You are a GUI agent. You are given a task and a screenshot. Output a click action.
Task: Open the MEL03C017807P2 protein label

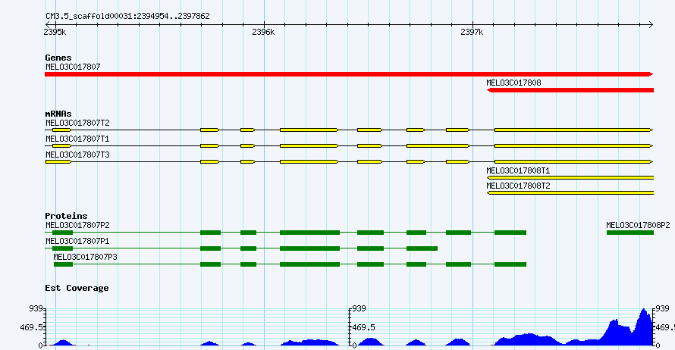coord(77,225)
